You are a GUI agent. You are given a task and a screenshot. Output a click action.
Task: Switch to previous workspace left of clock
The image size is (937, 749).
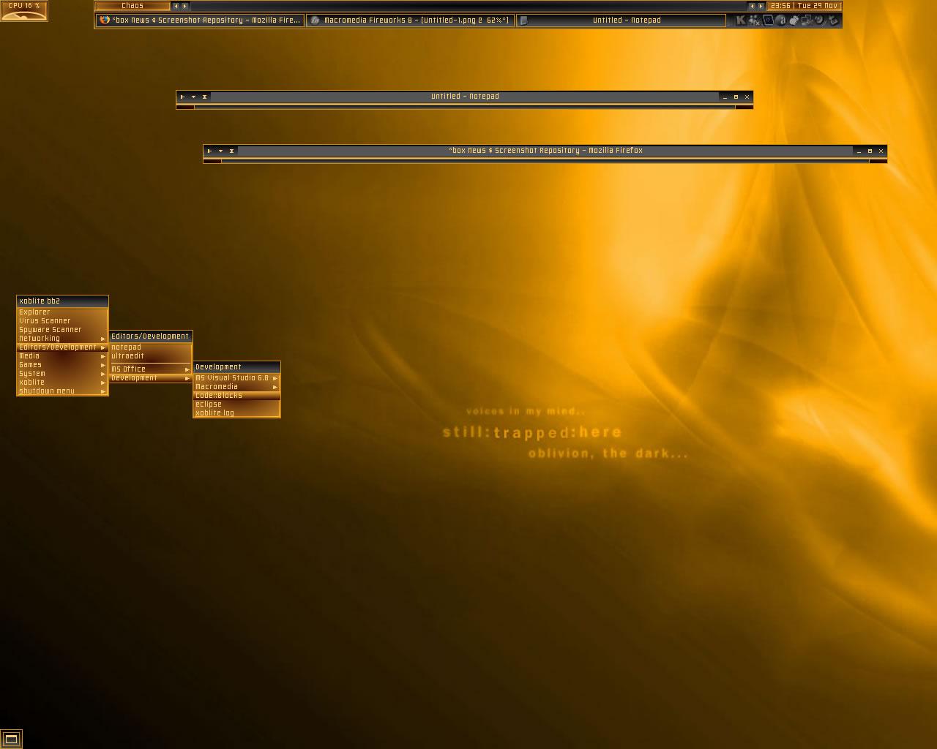pos(752,6)
